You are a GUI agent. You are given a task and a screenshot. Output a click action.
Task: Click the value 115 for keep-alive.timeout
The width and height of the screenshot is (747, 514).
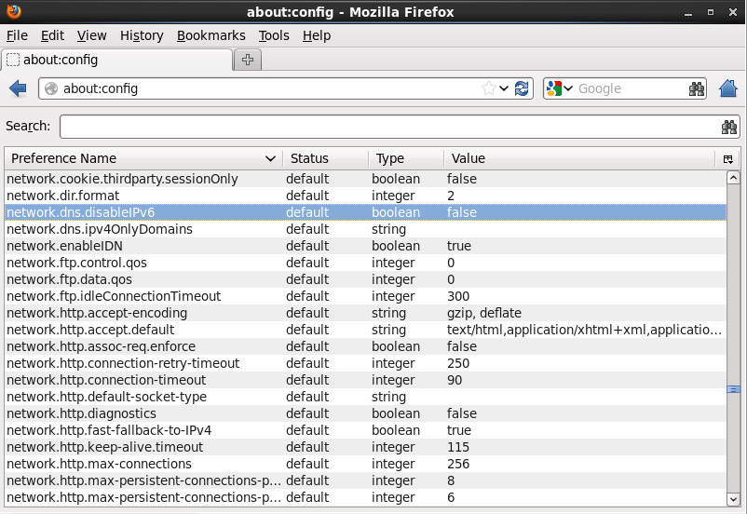tap(458, 447)
